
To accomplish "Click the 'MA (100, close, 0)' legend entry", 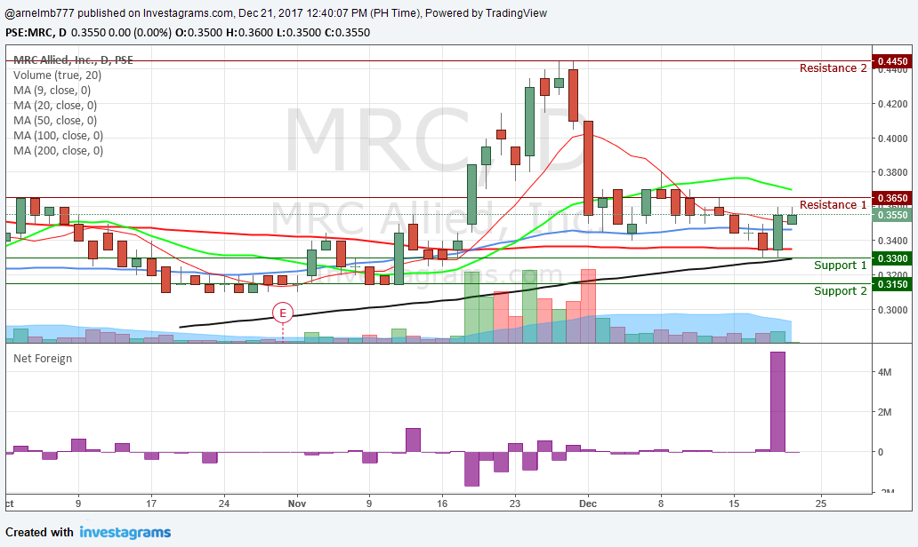I will click(58, 136).
